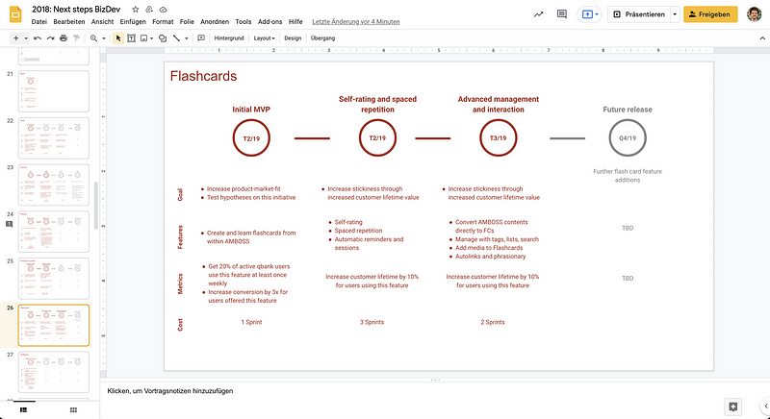This screenshot has width=770, height=419.
Task: Open the comment marker on slide 24
Action: [9, 224]
